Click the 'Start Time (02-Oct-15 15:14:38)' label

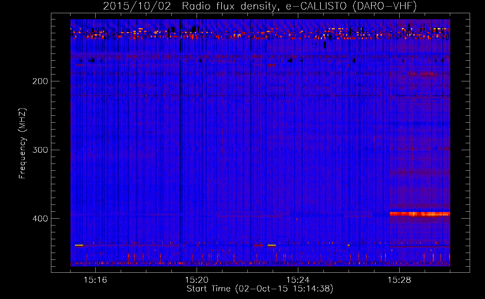[260, 289]
